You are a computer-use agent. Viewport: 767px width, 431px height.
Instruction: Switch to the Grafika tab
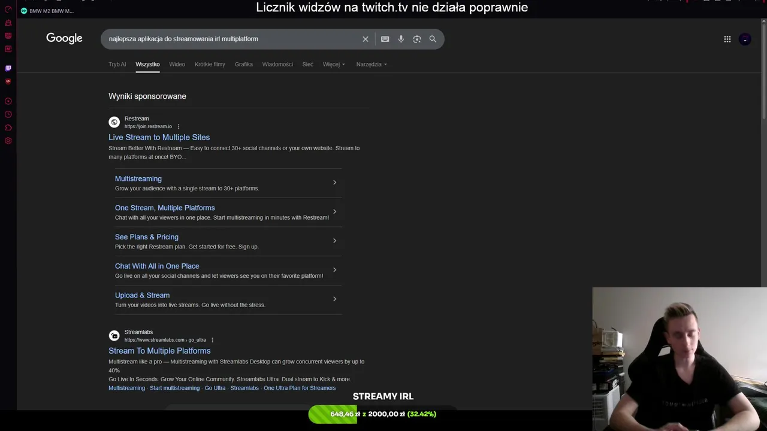click(243, 64)
